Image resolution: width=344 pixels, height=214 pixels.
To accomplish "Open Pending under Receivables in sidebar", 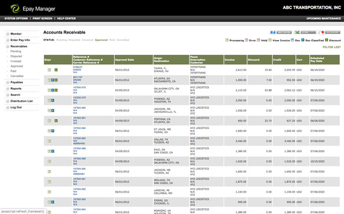I will [16, 51].
